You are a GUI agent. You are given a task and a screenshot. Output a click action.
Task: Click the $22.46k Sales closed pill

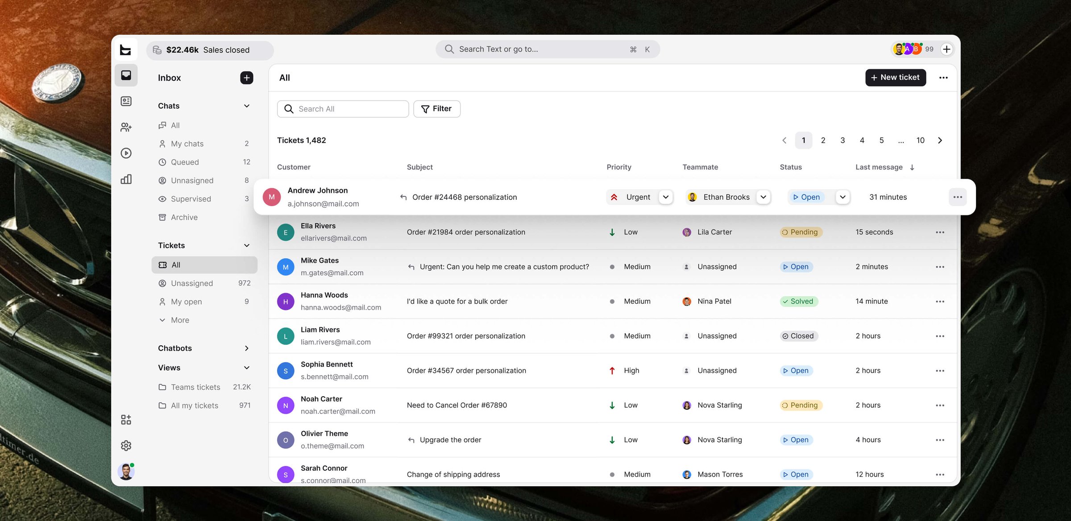tap(210, 50)
